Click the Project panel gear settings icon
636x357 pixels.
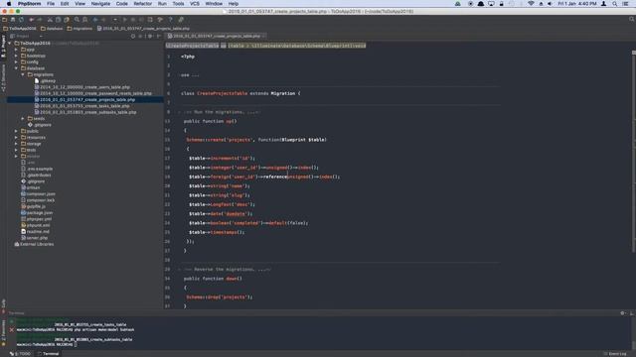click(150, 36)
